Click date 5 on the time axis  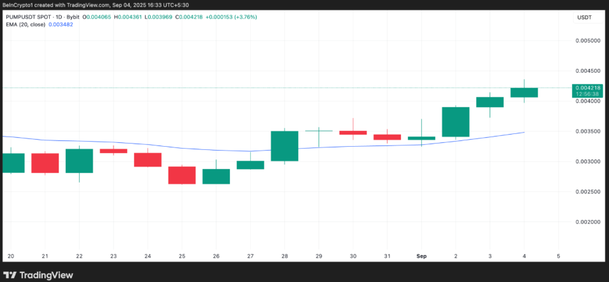[558, 256]
